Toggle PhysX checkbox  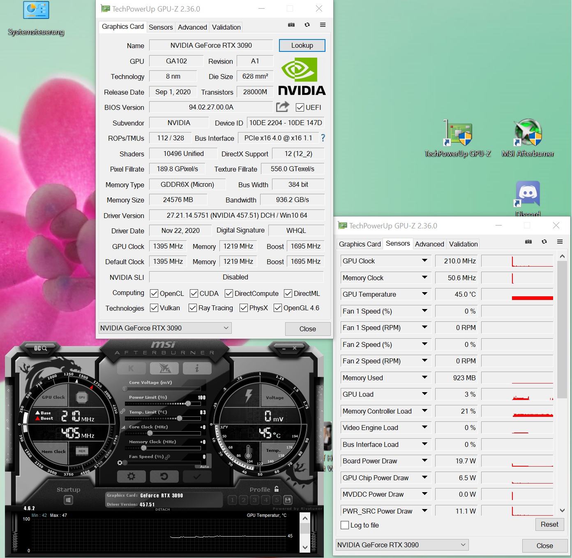coord(244,308)
